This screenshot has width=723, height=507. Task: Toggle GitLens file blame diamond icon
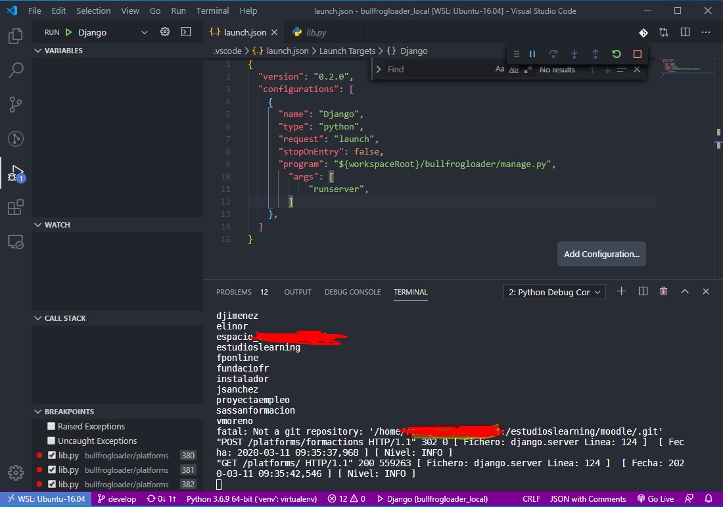pyautogui.click(x=643, y=32)
